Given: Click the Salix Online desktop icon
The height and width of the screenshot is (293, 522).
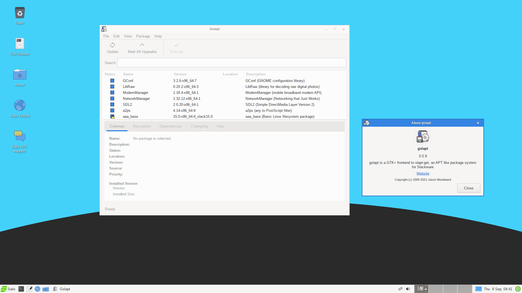Looking at the screenshot, I should 20,106.
